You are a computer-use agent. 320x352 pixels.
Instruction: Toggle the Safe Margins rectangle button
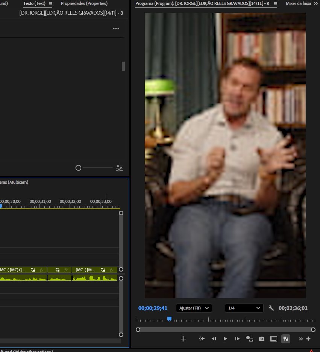273,339
